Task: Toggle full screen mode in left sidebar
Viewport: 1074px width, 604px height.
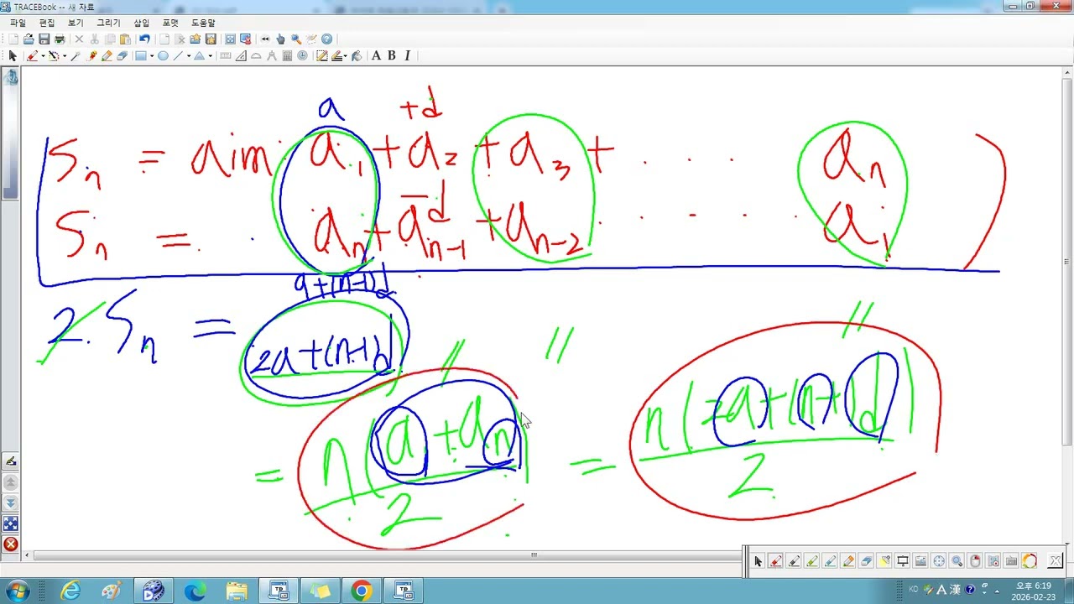Action: pos(11,523)
